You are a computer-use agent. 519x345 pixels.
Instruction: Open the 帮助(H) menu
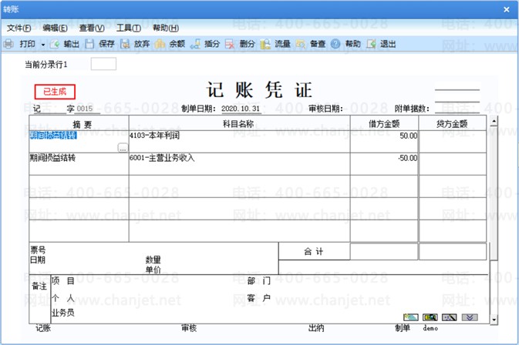coord(166,28)
